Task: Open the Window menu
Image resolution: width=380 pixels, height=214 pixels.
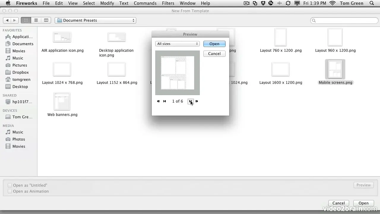Action: (188, 3)
